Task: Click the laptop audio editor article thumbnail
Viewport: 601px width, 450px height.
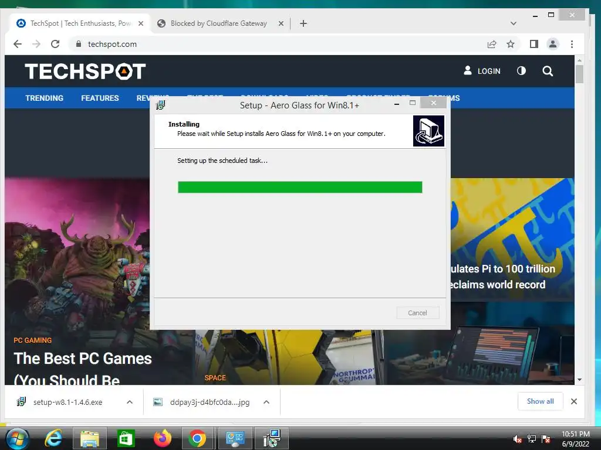Action: coord(479,345)
